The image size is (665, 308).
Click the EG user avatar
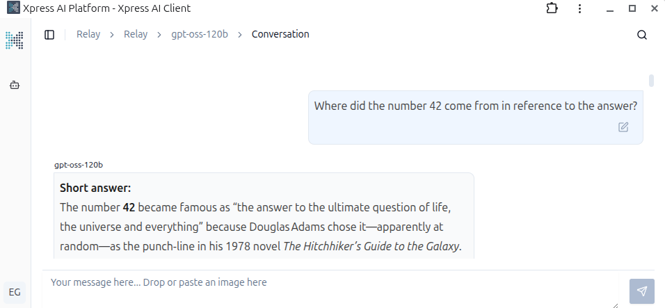(x=15, y=292)
